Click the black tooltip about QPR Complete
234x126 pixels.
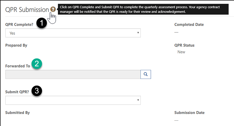(x=143, y=9)
